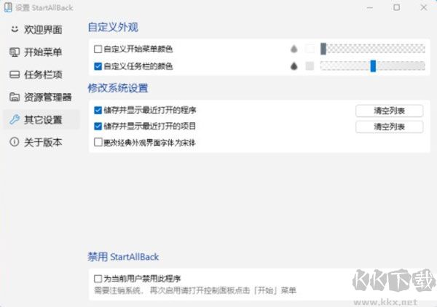Click 清空列表 for recently opened programs
Image resolution: width=437 pixels, height=307 pixels.
coord(389,111)
